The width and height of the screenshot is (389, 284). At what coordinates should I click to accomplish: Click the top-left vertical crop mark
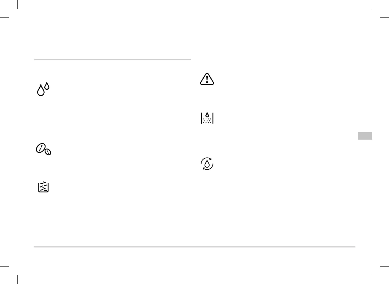pos(18,4)
